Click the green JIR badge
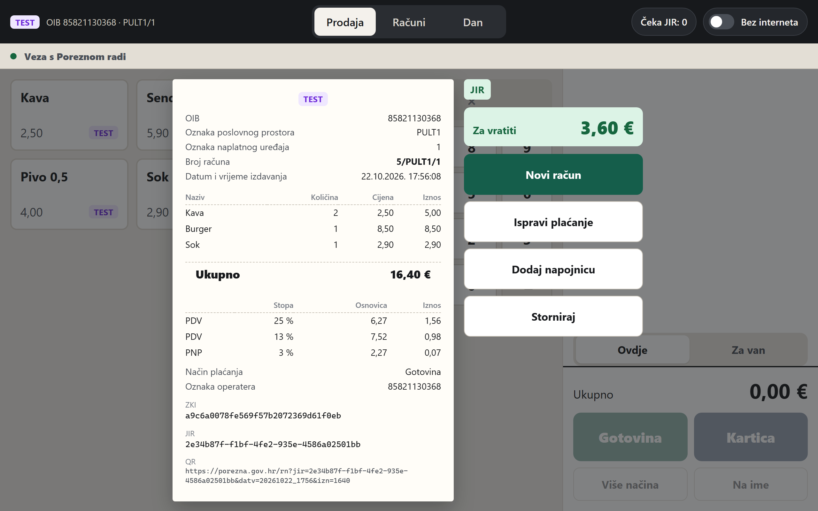818x511 pixels. coord(477,89)
